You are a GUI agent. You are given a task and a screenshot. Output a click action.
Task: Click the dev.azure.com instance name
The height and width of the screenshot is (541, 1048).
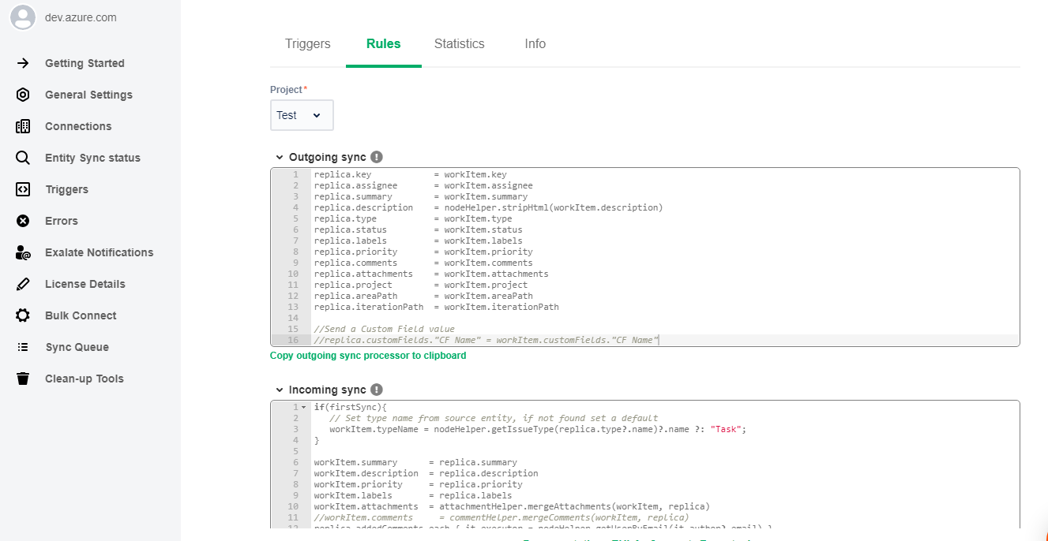pyautogui.click(x=81, y=17)
